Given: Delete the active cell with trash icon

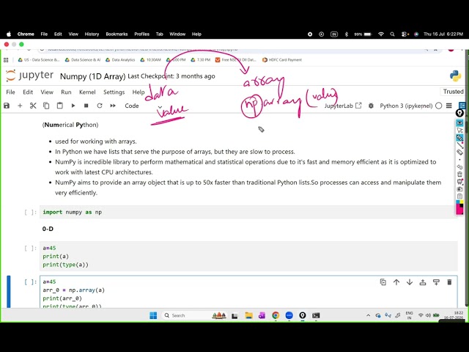Looking at the screenshot, I should pyautogui.click(x=449, y=282).
